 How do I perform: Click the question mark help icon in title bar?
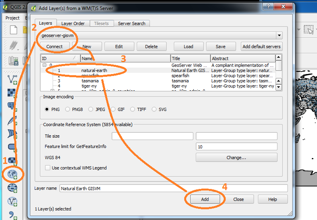click(x=268, y=6)
